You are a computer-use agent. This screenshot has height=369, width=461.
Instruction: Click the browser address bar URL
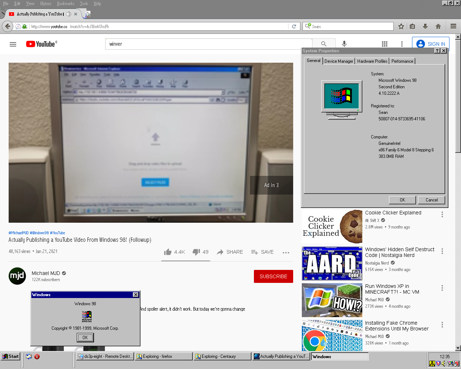158,26
